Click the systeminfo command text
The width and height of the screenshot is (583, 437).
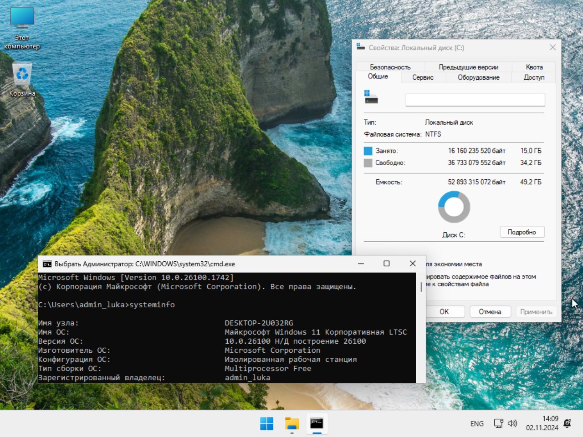pos(152,305)
